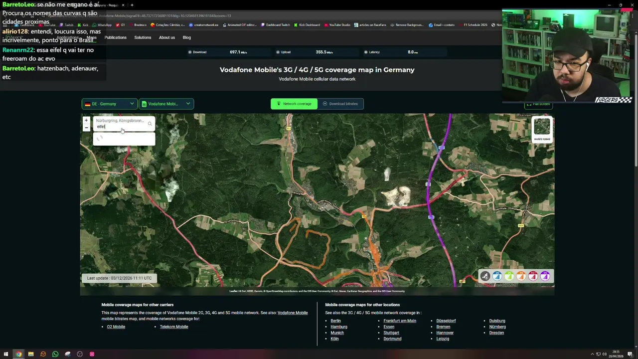Toggle all networks signal layer icon
The height and width of the screenshot is (359, 638).
[x=485, y=276]
